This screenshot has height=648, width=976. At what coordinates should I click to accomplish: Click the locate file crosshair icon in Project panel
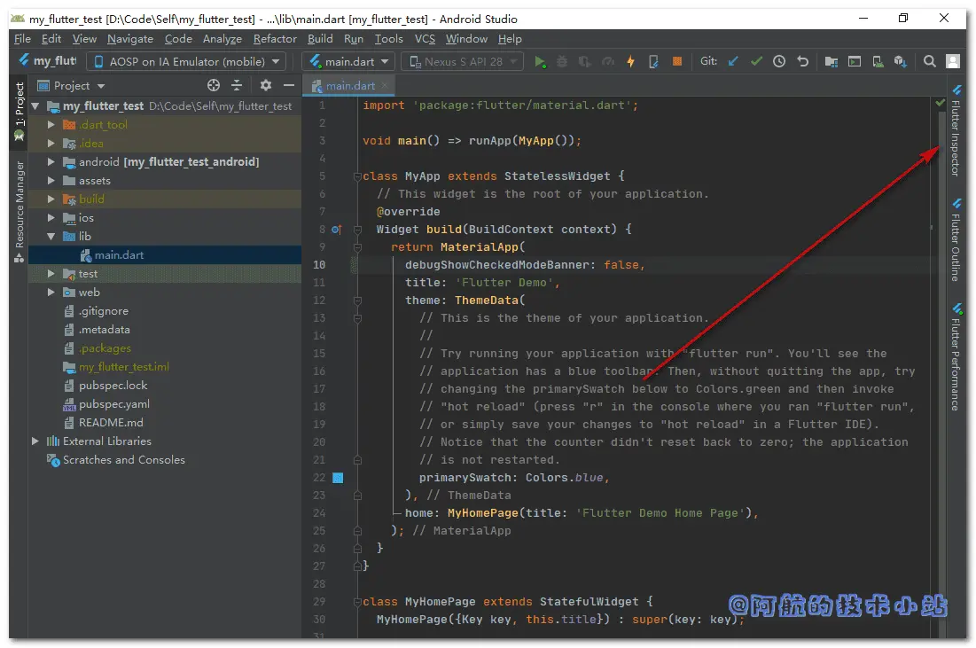(214, 85)
